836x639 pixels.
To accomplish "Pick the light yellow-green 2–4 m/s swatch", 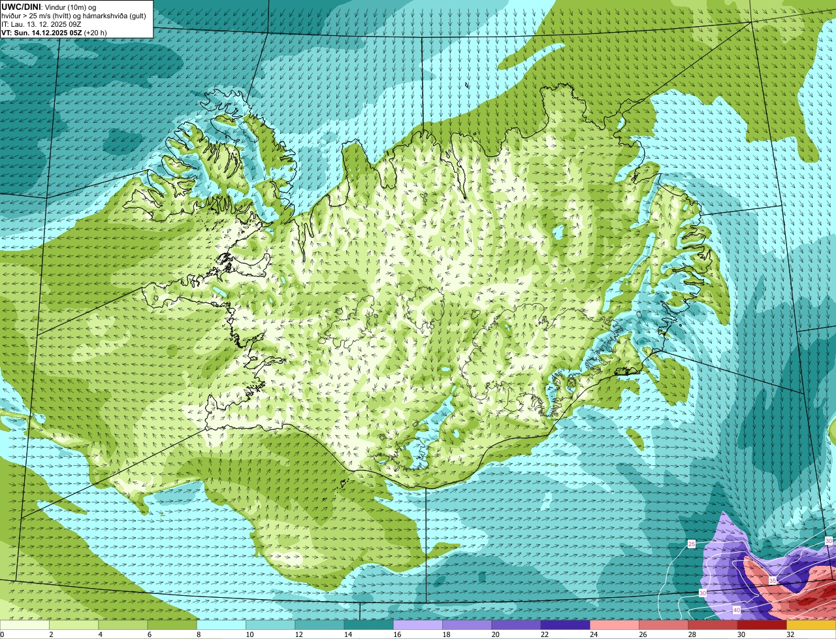I will click(74, 625).
